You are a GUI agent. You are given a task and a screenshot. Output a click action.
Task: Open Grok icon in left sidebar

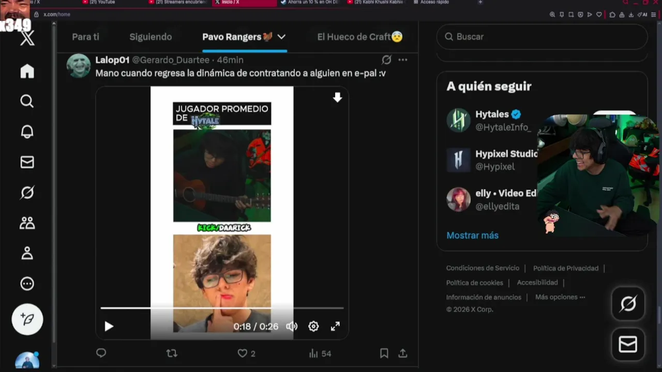pyautogui.click(x=27, y=193)
